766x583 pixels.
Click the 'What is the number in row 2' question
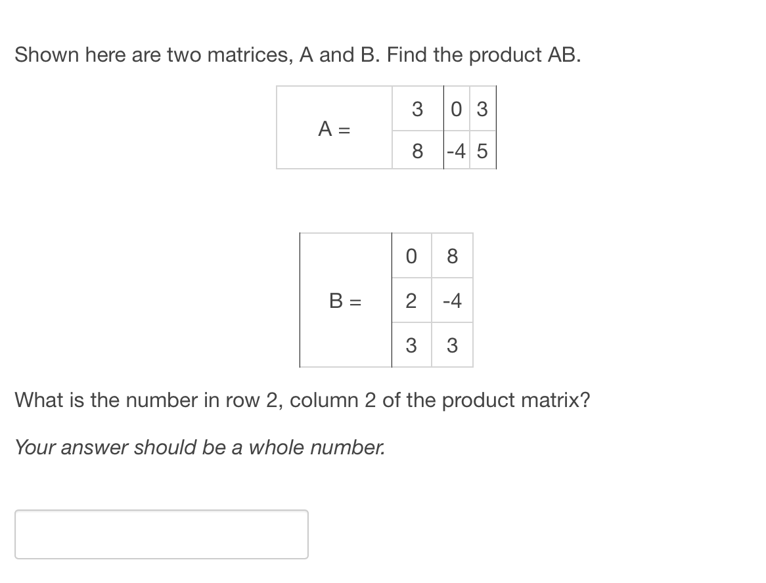[302, 400]
